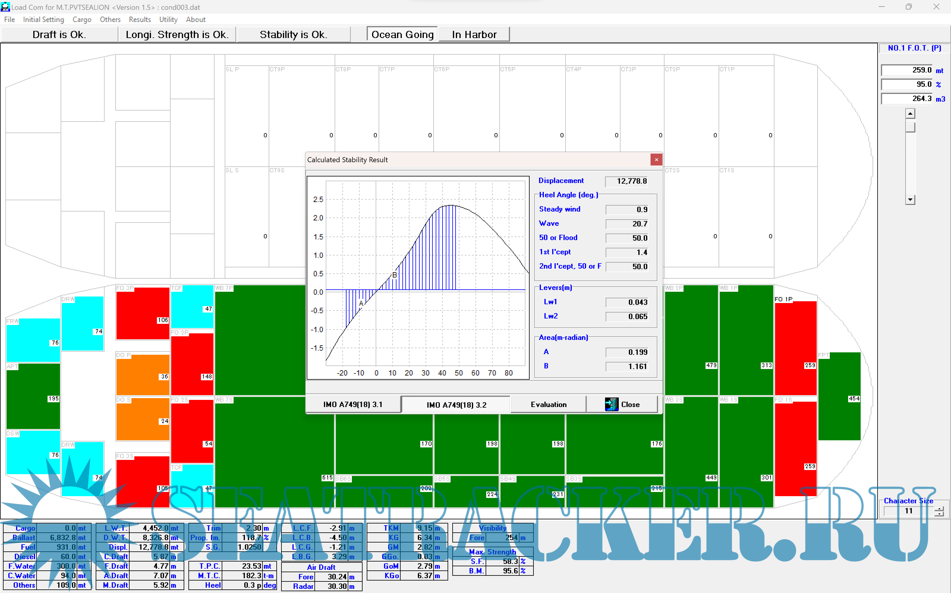The width and height of the screenshot is (951, 593).
Task: Increase Character Size with stepper arrow
Action: [939, 508]
